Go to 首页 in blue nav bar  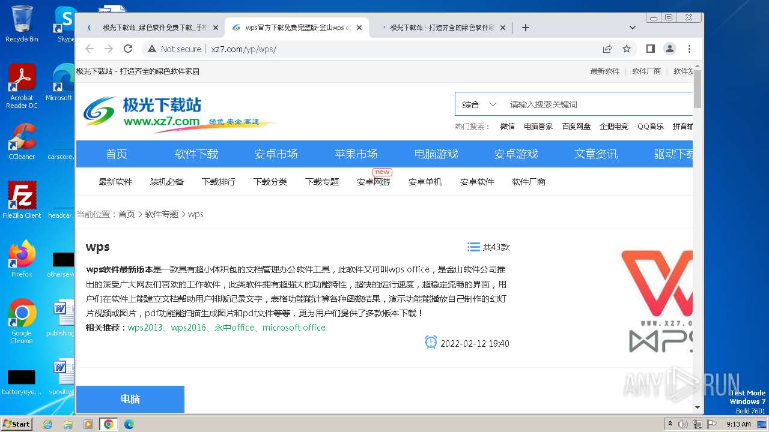[117, 154]
